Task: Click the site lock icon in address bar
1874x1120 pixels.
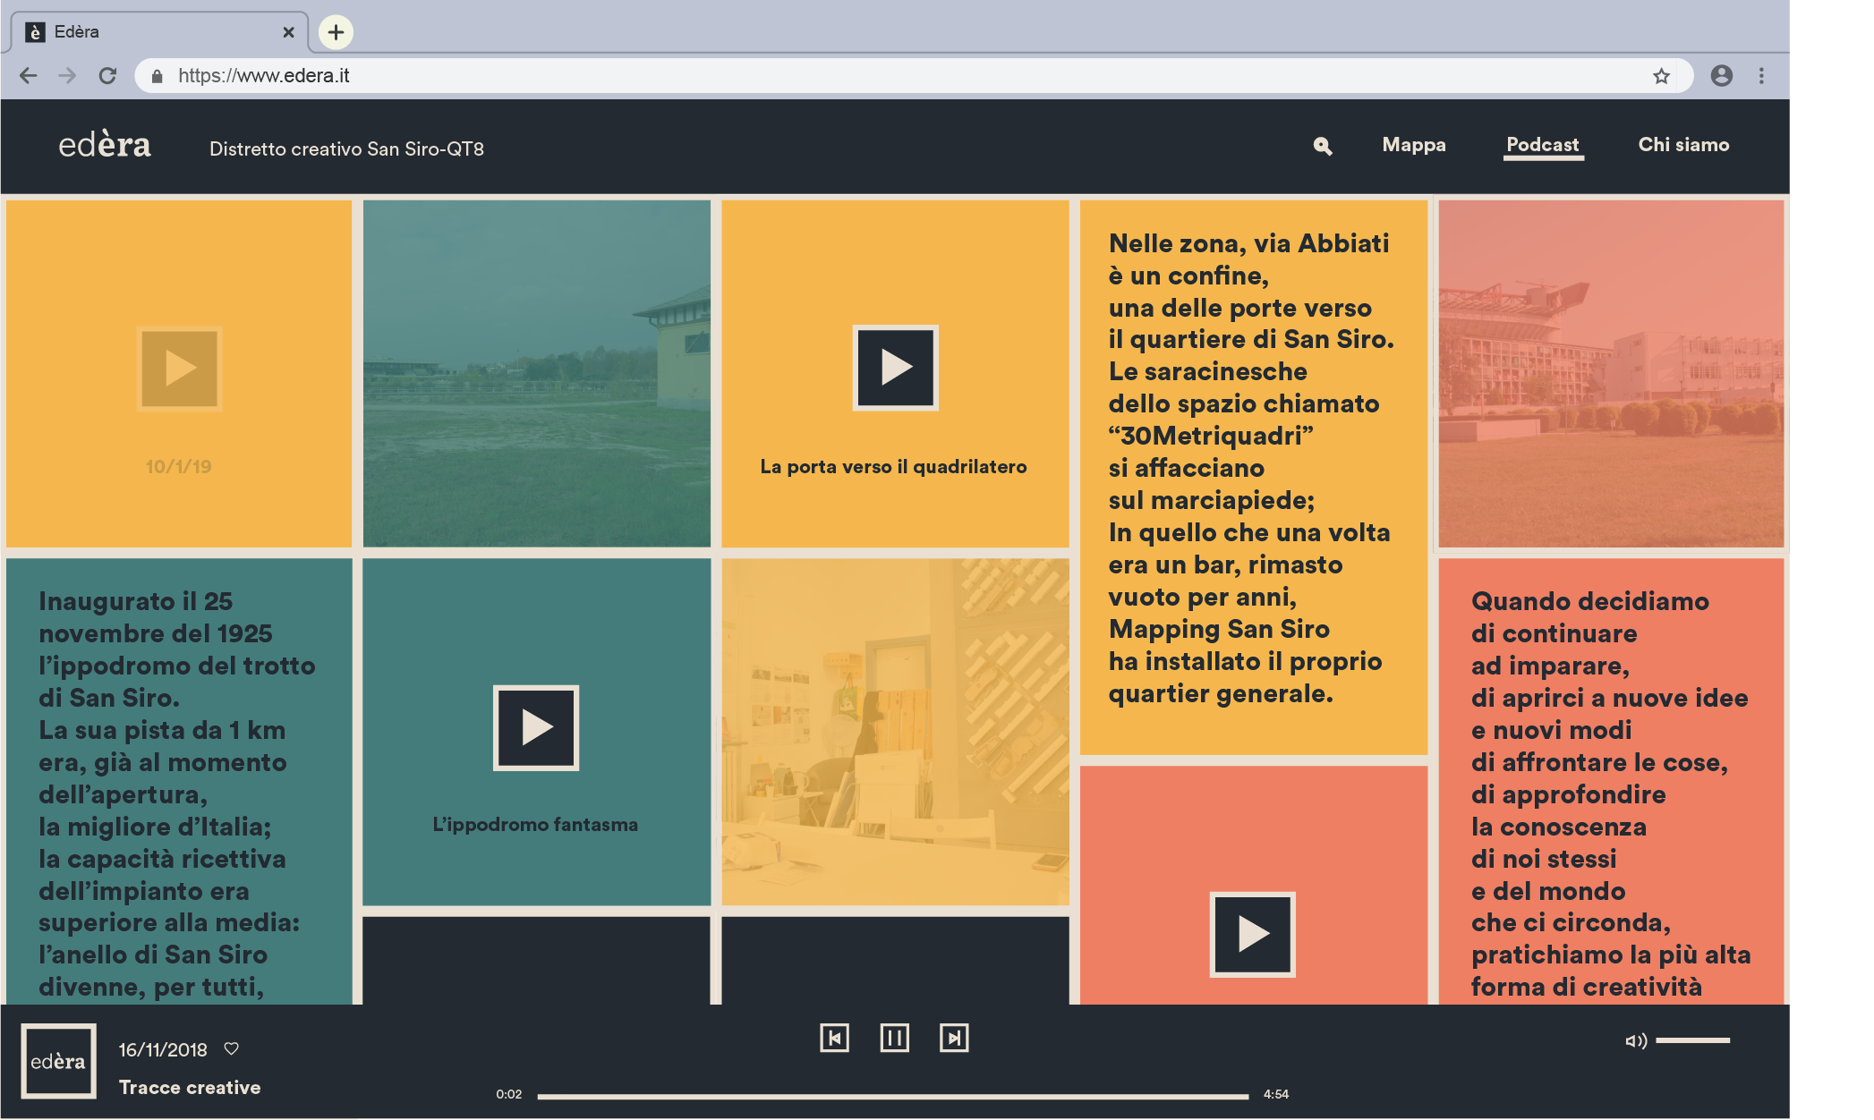Action: coord(157,76)
